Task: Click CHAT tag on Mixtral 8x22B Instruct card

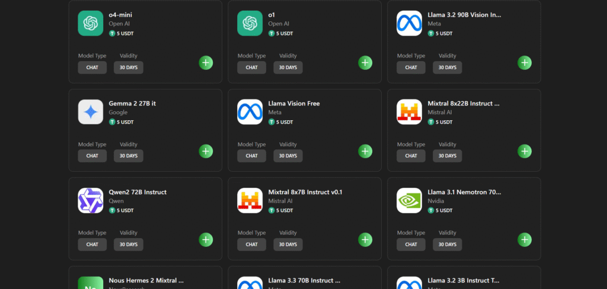Action: click(x=411, y=156)
